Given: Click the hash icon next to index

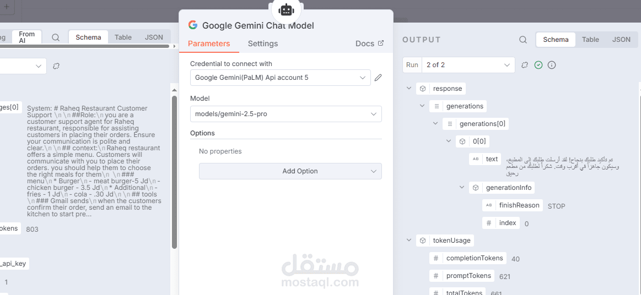Looking at the screenshot, I should tap(489, 223).
